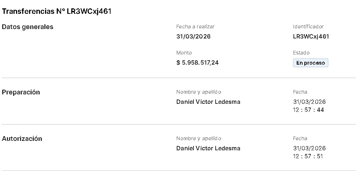Click the Fecha a realizar label

195,27
